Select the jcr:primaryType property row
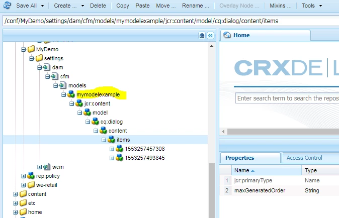Image resolution: width=339 pixels, height=218 pixels. click(279, 180)
